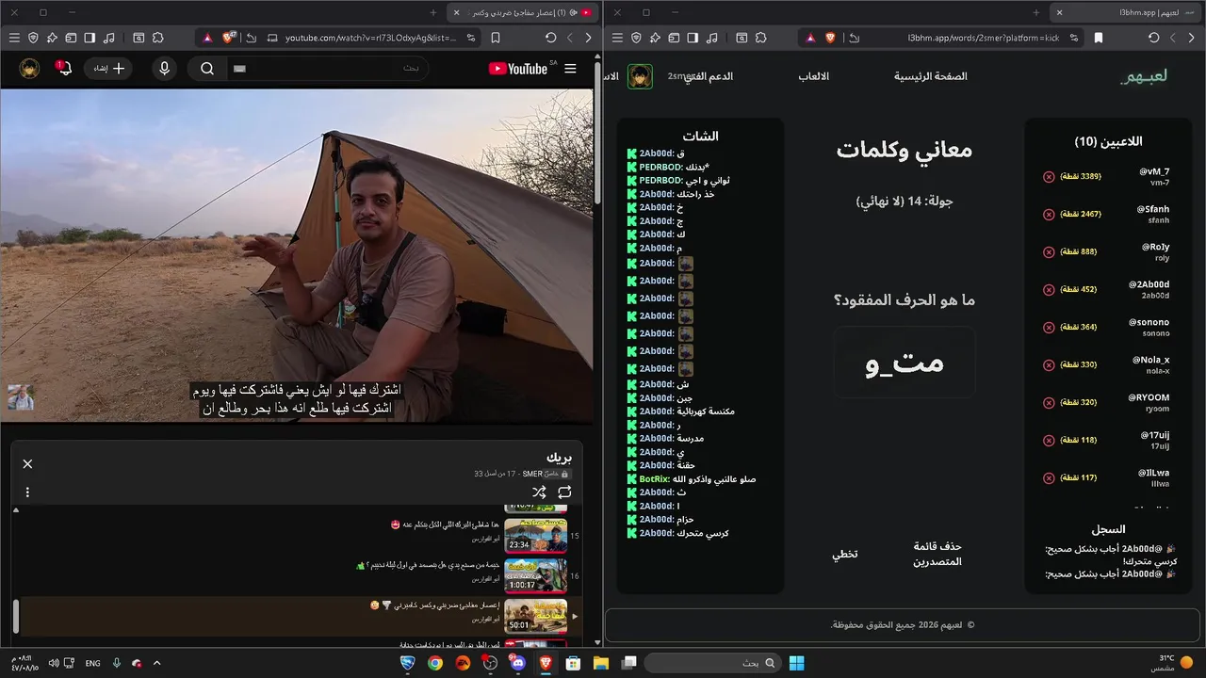This screenshot has height=678, width=1206.
Task: Select the لعبهم l3bhm.app tab
Action: (1124, 12)
